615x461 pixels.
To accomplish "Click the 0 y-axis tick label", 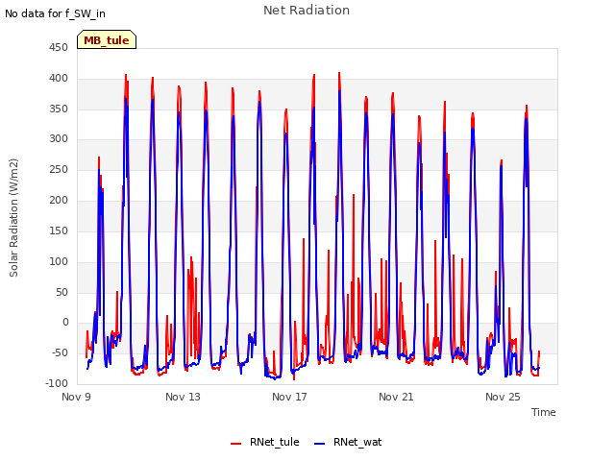I will click(65, 323).
